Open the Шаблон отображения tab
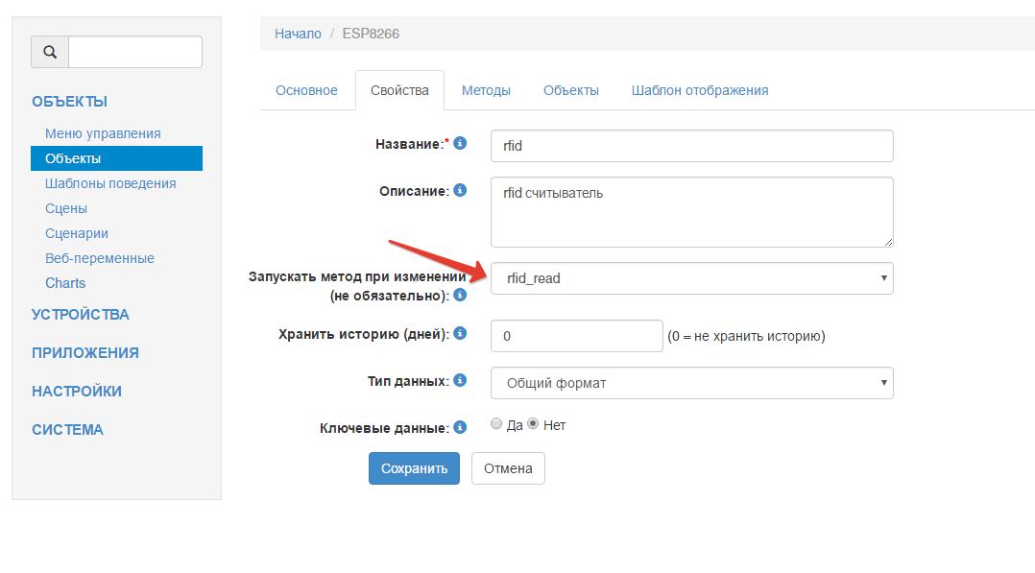The image size is (1035, 573). click(x=699, y=90)
